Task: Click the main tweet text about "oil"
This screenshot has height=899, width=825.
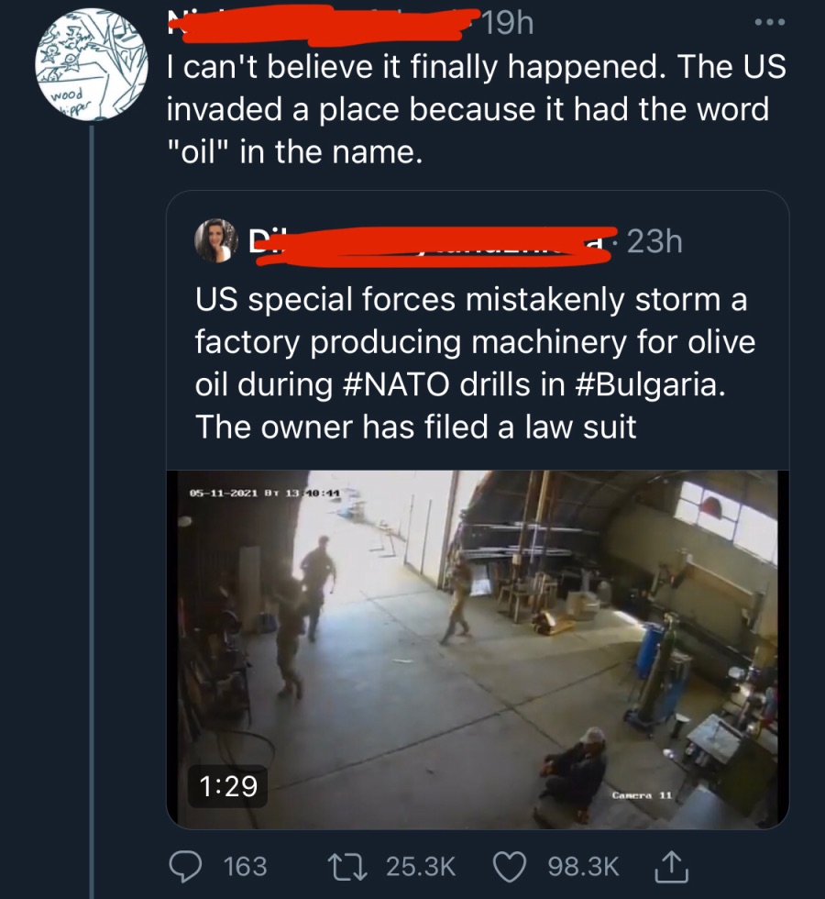Action: [x=475, y=110]
